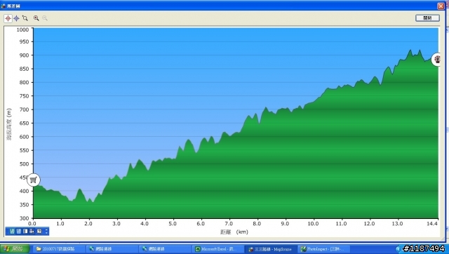Close the profile window with X
The height and width of the screenshot is (254, 449).
pyautogui.click(x=441, y=6)
